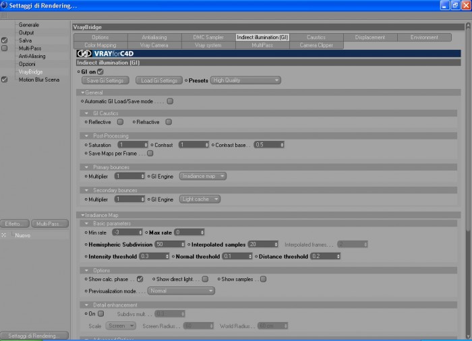Turn on Detail enhancement On checkbox

pyautogui.click(x=101, y=313)
